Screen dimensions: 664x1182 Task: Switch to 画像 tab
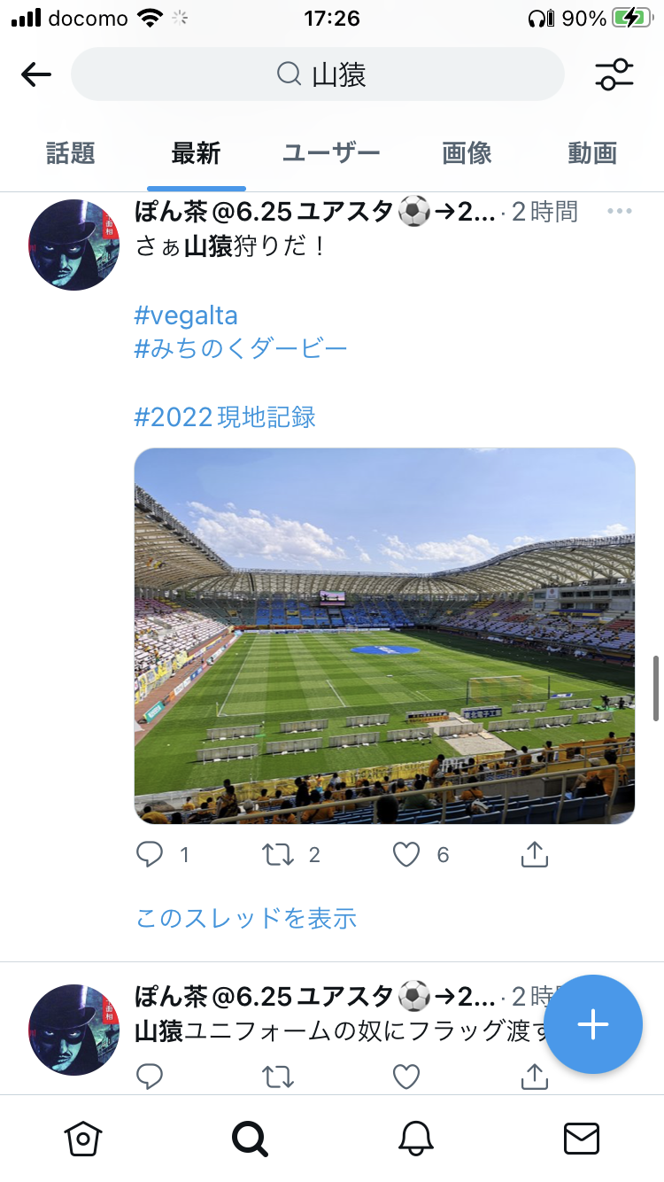point(467,153)
